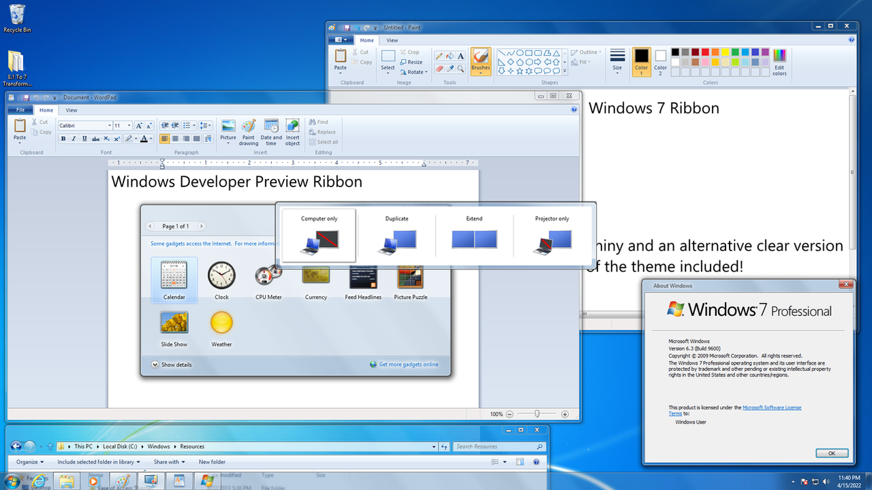This screenshot has width=872, height=490.
Task: Click Insert object in WordPad
Action: [x=292, y=132]
